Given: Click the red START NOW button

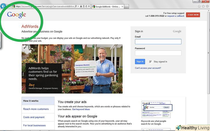Looking at the screenshot, I should 193,15.
